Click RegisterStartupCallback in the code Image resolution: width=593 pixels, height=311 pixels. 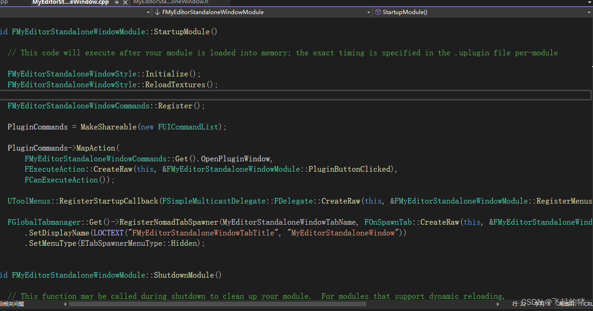tap(108, 201)
